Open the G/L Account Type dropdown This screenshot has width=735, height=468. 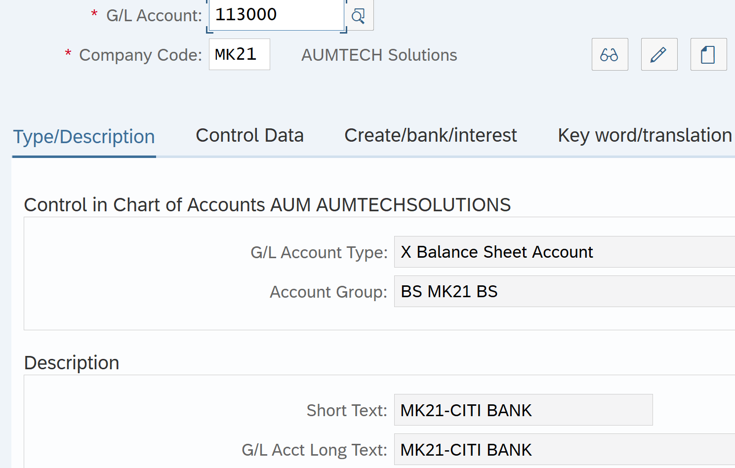coord(565,252)
